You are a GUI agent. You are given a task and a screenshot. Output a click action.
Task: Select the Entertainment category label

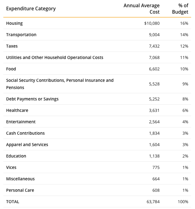pos(21,122)
